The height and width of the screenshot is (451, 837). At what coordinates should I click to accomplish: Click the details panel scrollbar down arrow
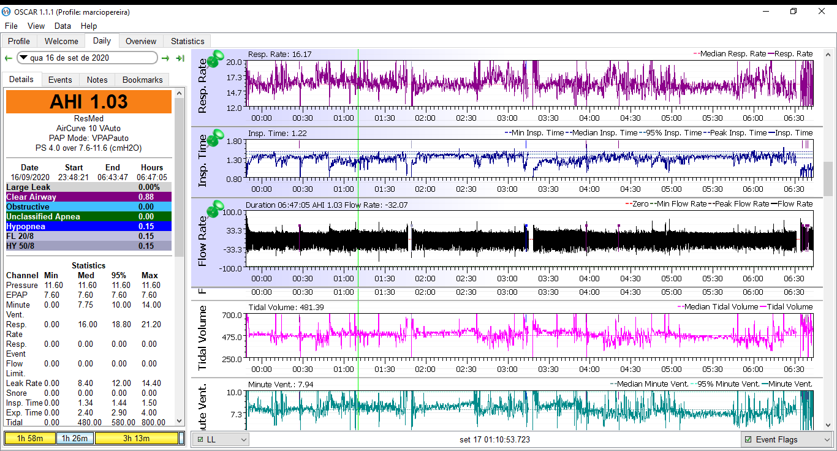click(179, 421)
